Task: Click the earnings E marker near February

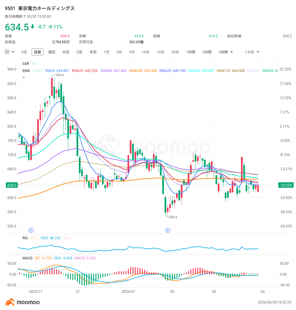Action: tap(167, 230)
